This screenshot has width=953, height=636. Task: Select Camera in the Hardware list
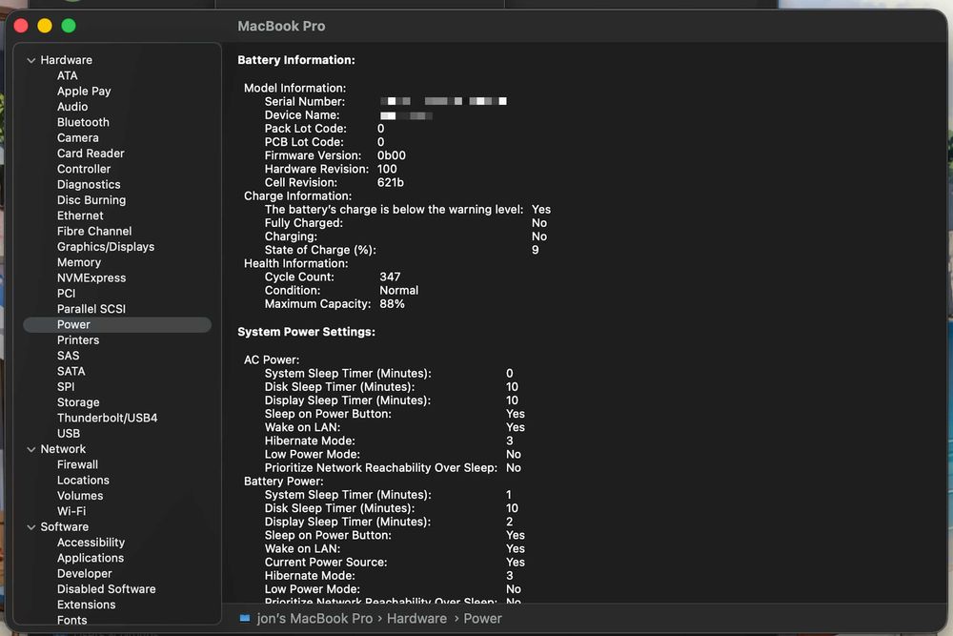click(x=78, y=138)
